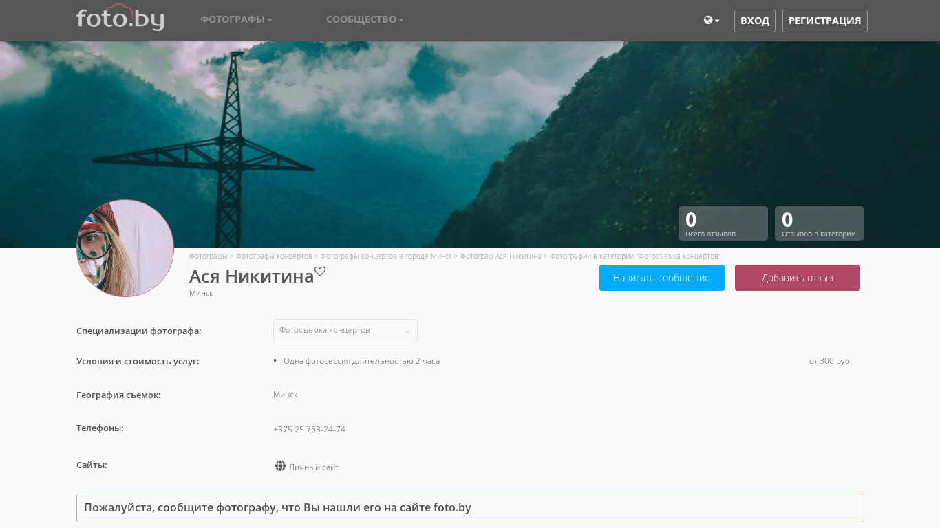
Task: Click the Написать сообщение button
Action: [x=661, y=278]
